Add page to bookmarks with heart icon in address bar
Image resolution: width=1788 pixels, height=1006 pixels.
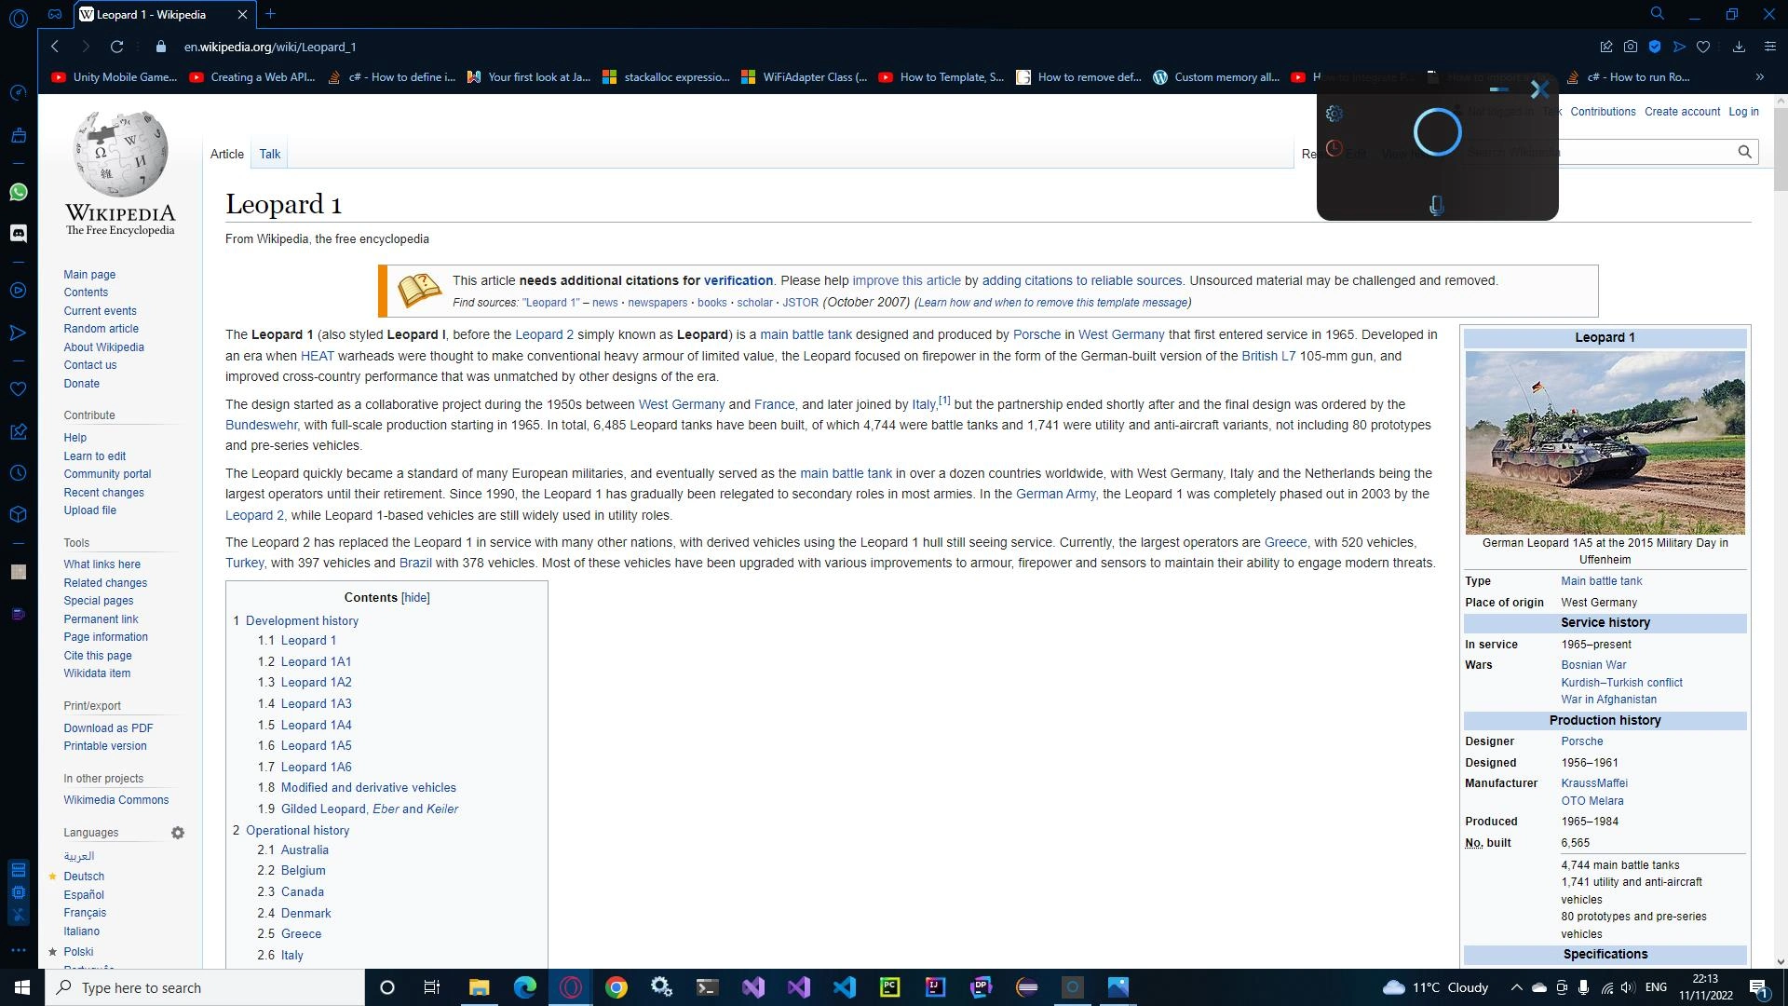(x=1703, y=47)
